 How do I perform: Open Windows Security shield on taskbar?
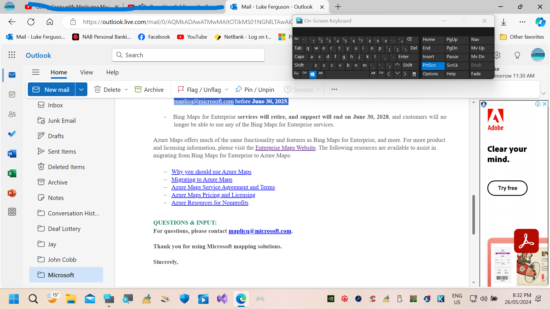click(184, 299)
